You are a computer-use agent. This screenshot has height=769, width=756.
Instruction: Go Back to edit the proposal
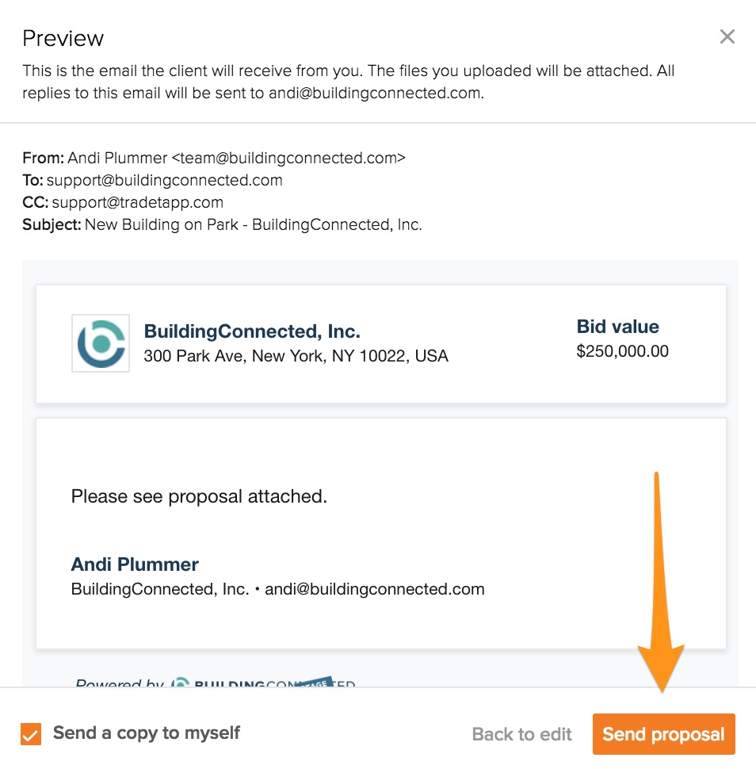(x=521, y=734)
